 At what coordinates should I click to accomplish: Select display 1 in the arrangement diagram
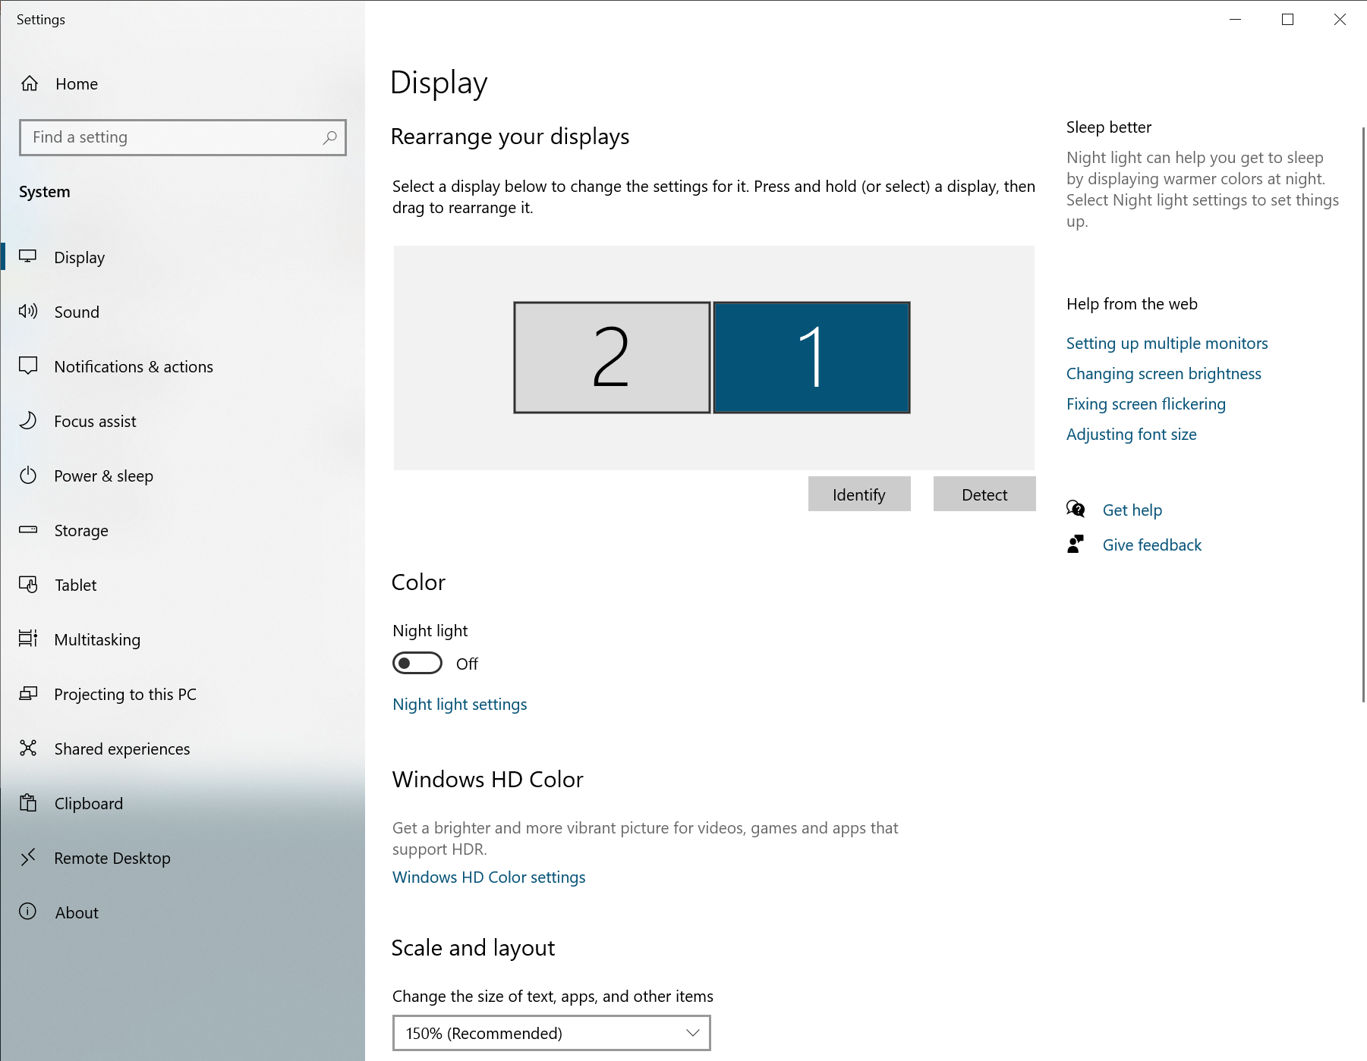811,357
